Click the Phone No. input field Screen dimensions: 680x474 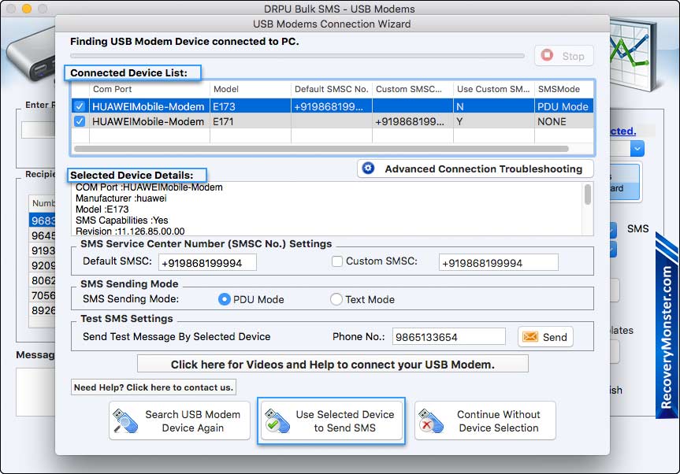[x=449, y=337]
